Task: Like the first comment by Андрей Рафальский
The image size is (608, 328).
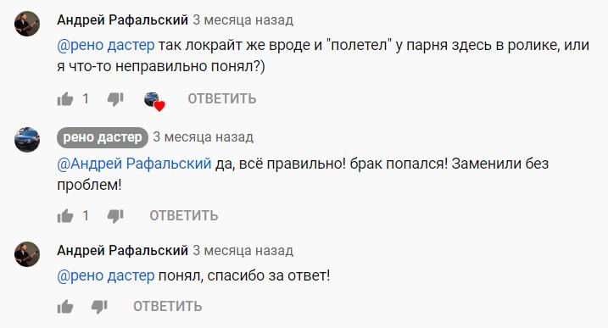Action: coord(65,99)
